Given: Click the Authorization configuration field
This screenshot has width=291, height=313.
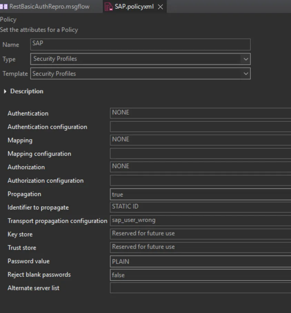Looking at the screenshot, I should 200,180.
